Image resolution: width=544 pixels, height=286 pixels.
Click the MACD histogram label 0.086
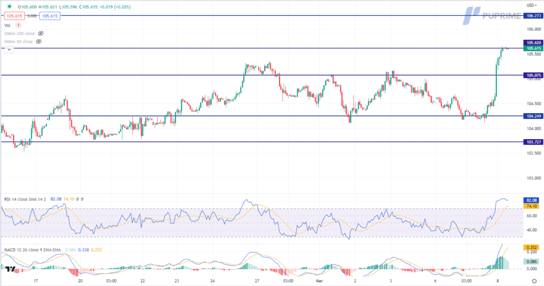click(x=531, y=262)
